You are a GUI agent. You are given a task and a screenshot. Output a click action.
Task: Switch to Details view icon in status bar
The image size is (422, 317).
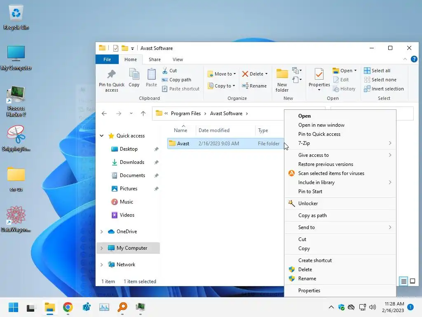pyautogui.click(x=404, y=282)
